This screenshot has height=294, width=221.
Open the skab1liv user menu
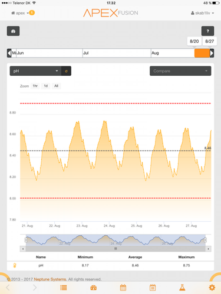click(202, 13)
